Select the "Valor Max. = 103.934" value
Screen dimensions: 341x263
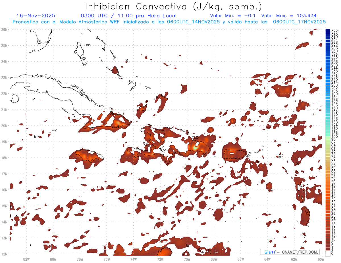click(289, 16)
